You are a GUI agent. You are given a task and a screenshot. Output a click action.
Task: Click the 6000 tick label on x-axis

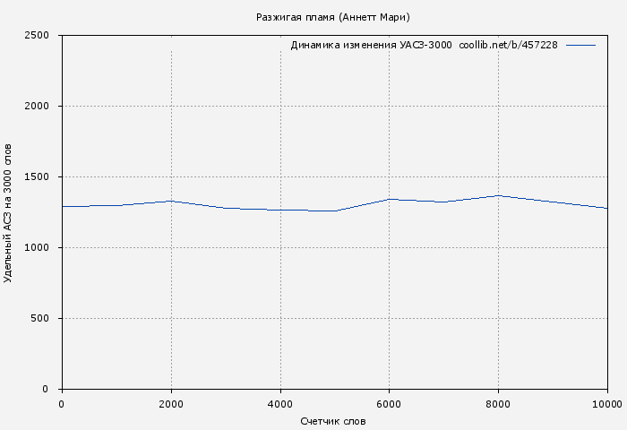(390, 404)
